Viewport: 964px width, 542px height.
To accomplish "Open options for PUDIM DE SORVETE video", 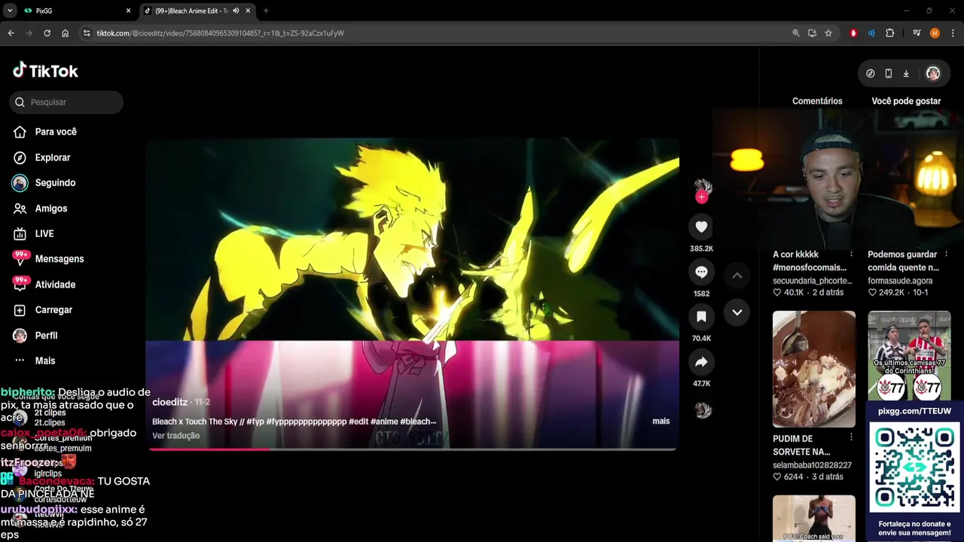I will point(851,437).
